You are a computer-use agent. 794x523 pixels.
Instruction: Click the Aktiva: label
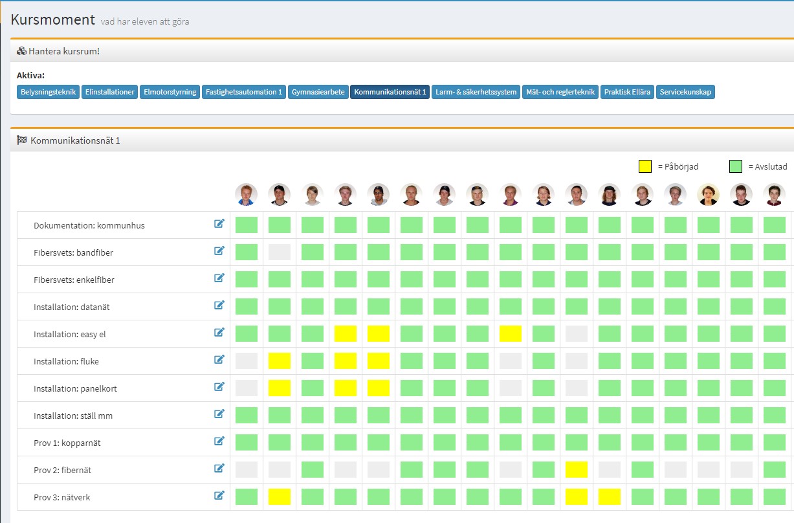(30, 75)
